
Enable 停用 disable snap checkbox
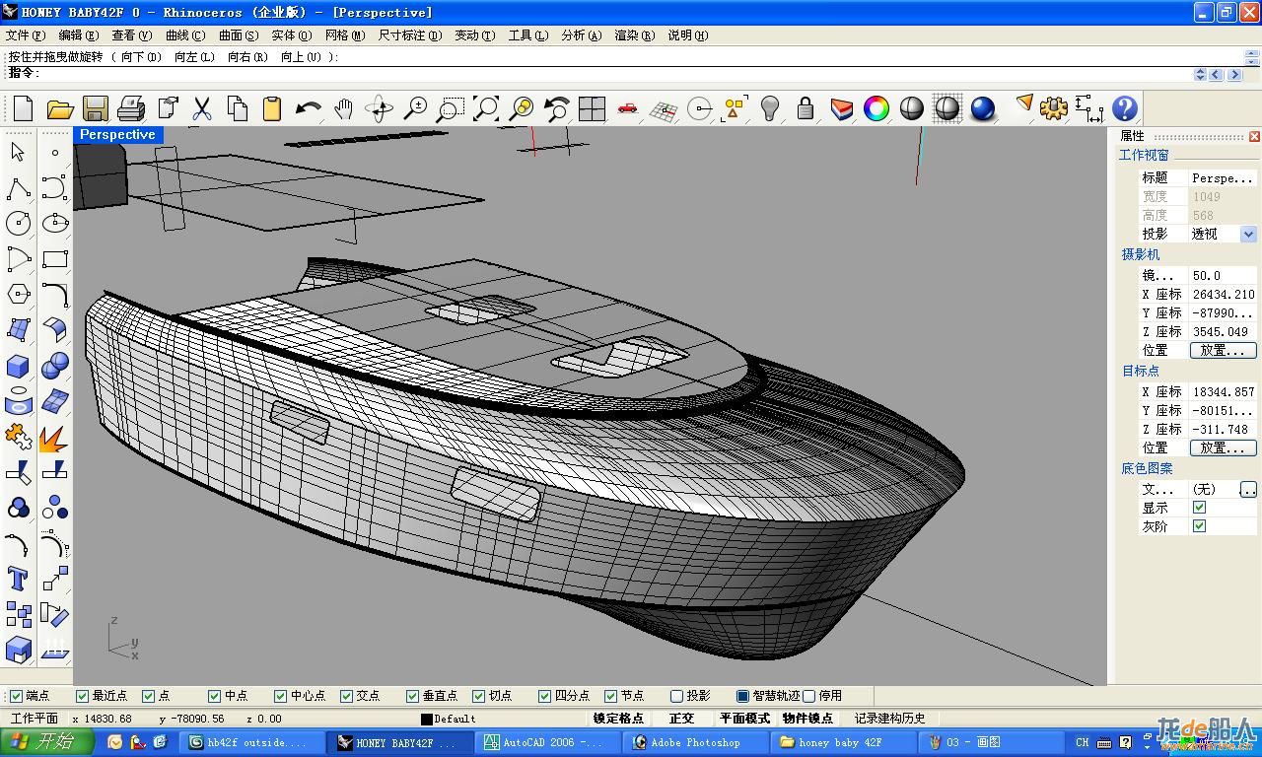pyautogui.click(x=809, y=696)
